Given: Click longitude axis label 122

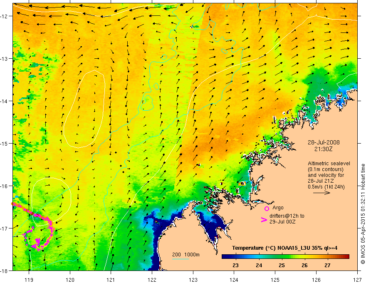Looking at the screenshot, I should 152,280.
